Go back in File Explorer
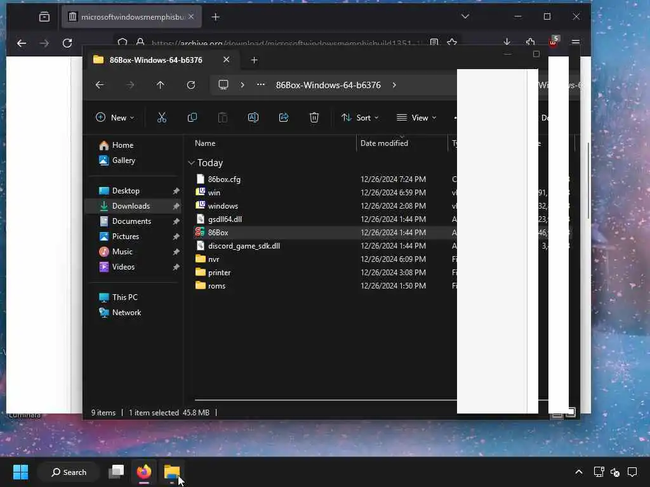The image size is (650, 487). pos(100,85)
